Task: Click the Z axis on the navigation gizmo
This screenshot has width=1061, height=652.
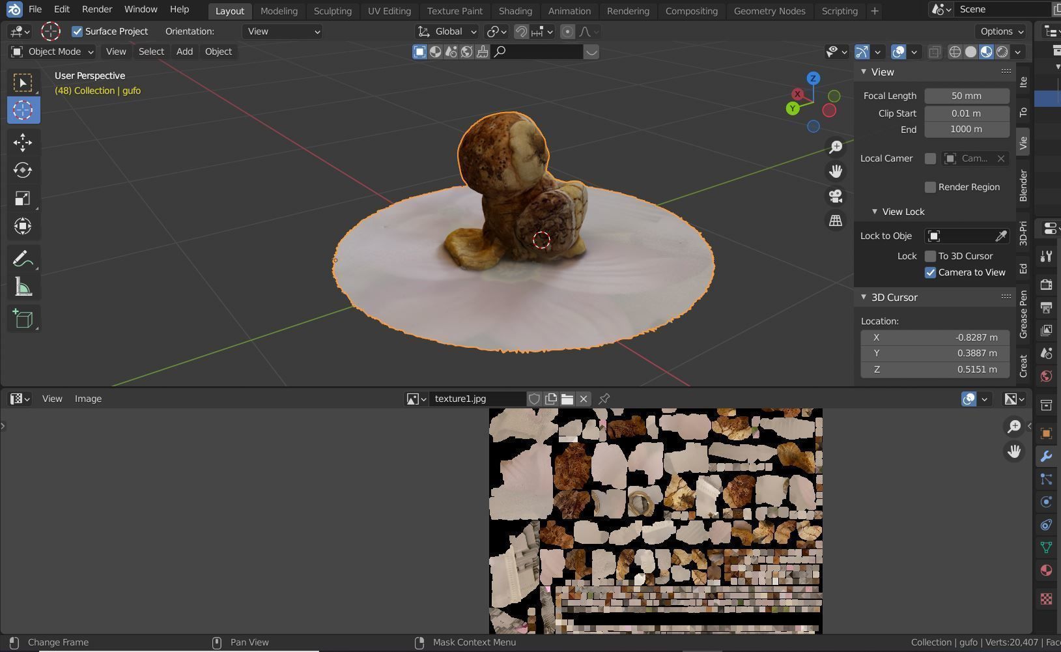Action: coord(813,78)
